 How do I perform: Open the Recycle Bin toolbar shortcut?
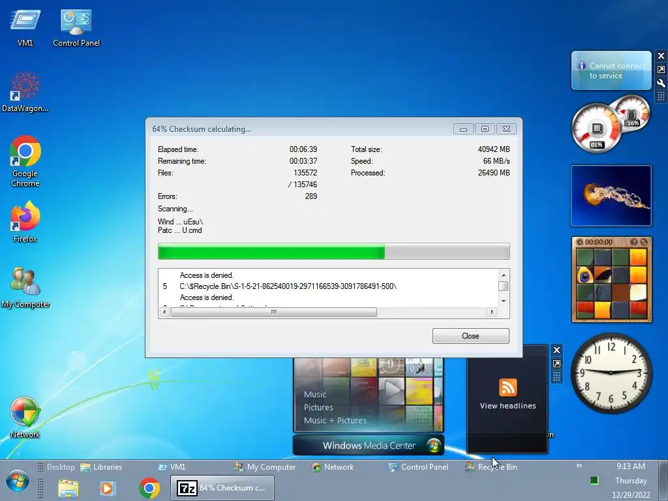click(491, 467)
